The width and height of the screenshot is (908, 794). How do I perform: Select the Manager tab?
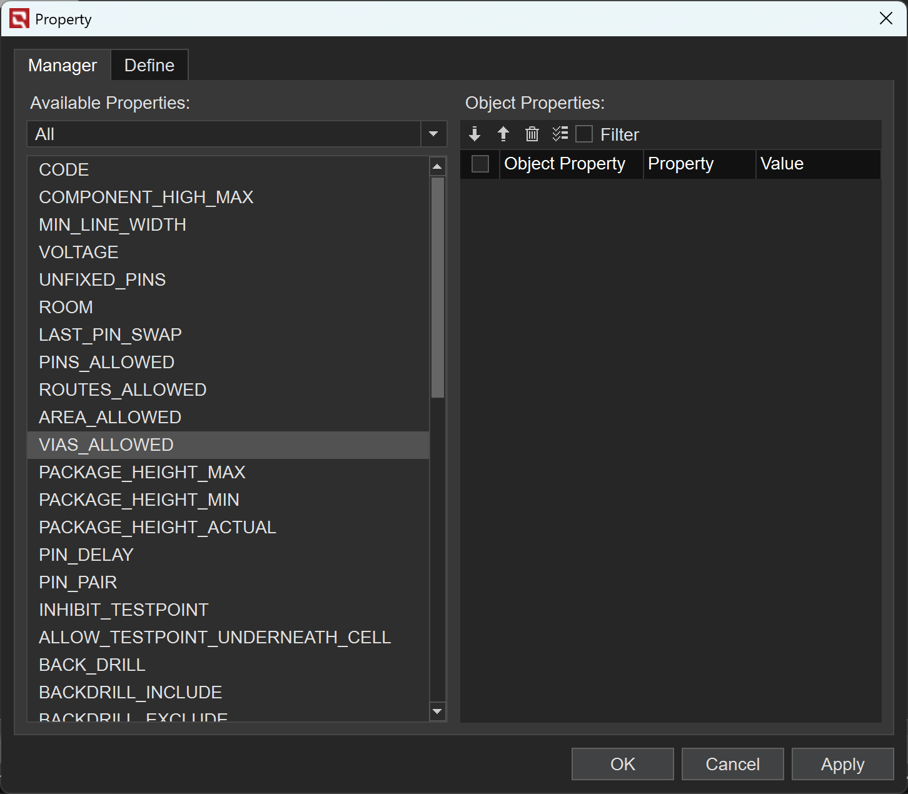(63, 65)
